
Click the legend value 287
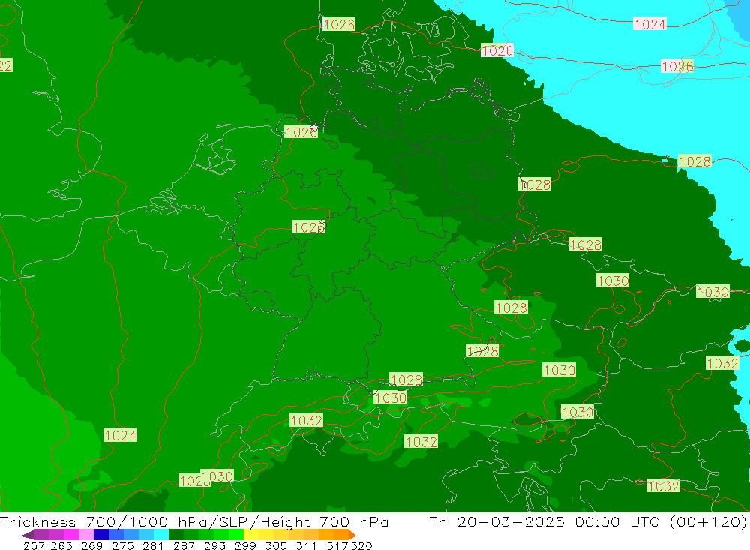[x=184, y=545]
